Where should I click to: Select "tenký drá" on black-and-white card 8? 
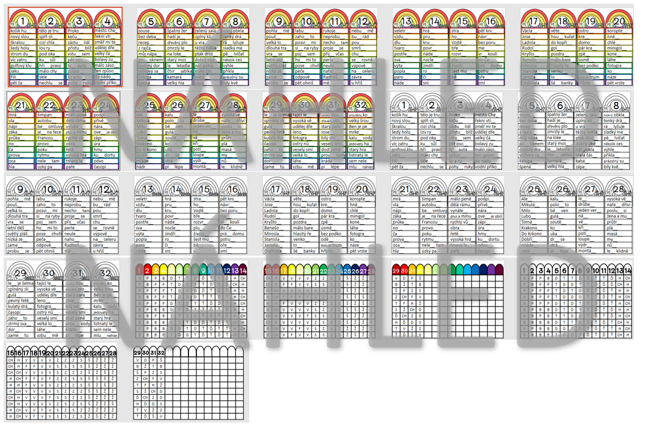tap(612, 121)
